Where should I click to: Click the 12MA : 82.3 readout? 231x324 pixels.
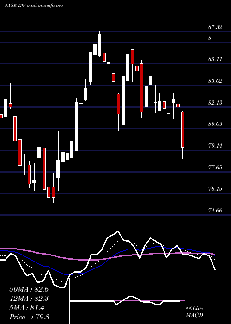click(x=29, y=299)
